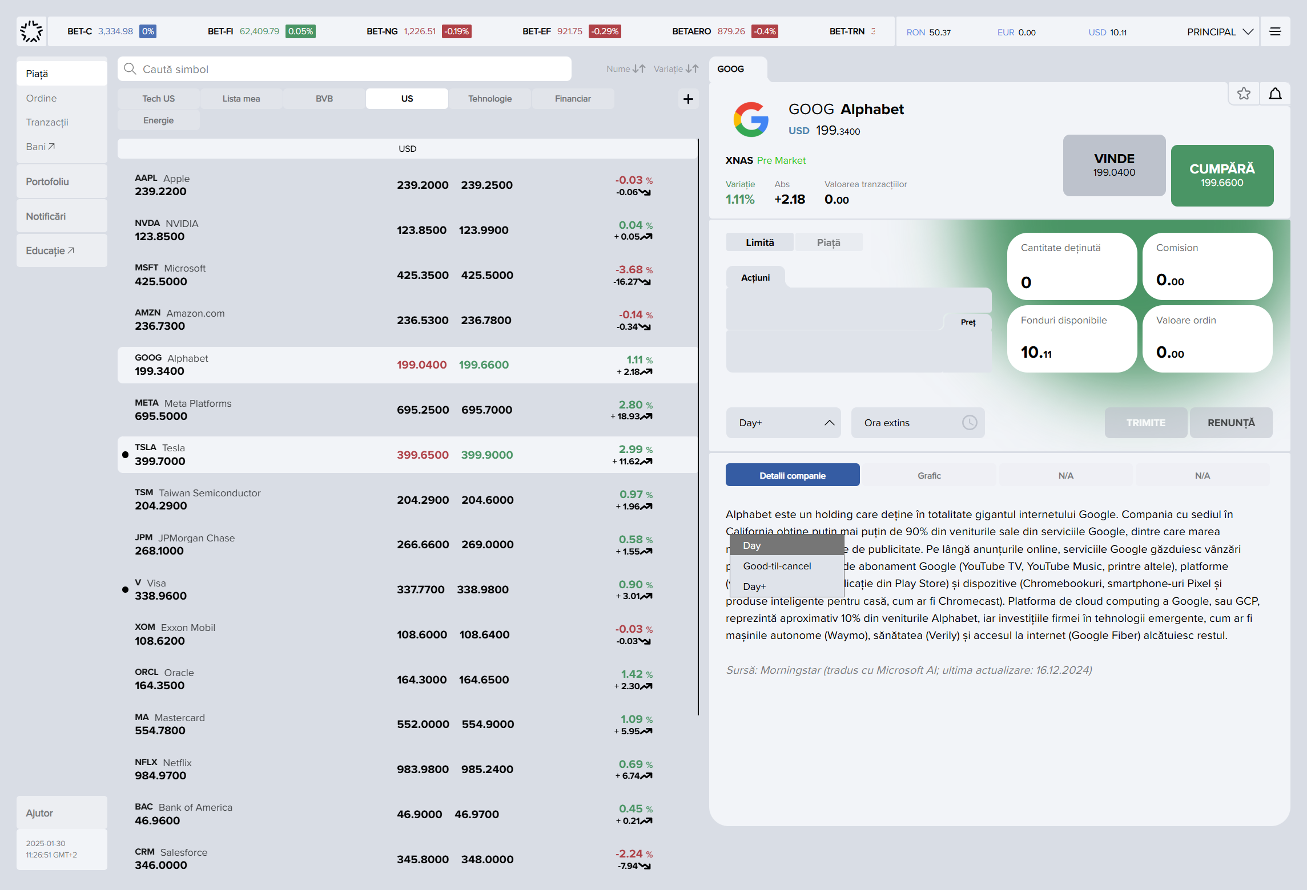Open the BVB watchlist tab
This screenshot has height=890, width=1307.
tap(324, 99)
